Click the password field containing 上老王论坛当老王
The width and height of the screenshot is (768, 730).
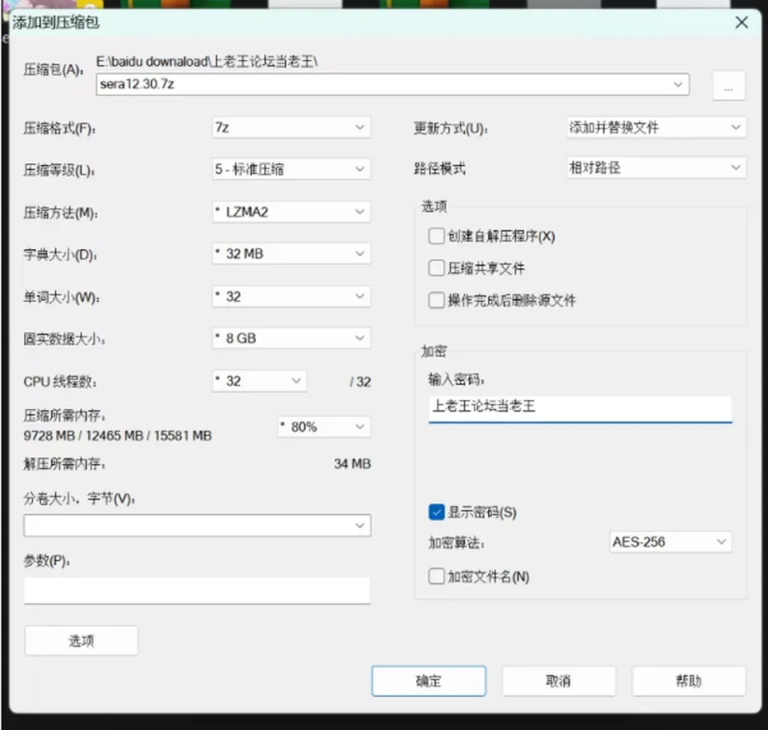point(580,408)
